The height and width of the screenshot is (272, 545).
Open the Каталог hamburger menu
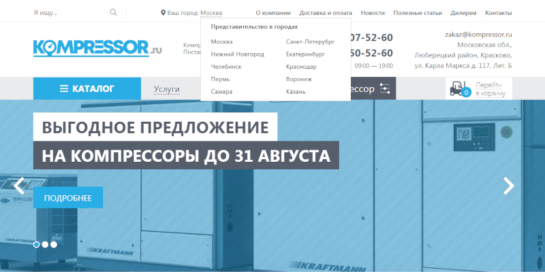(87, 88)
